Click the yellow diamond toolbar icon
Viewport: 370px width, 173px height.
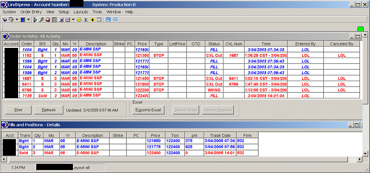[92, 20]
